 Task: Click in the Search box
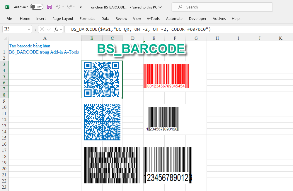pos(222,7)
